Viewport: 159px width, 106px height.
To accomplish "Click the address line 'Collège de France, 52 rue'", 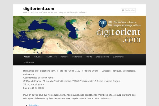I will pyautogui.click(x=72, y=81).
